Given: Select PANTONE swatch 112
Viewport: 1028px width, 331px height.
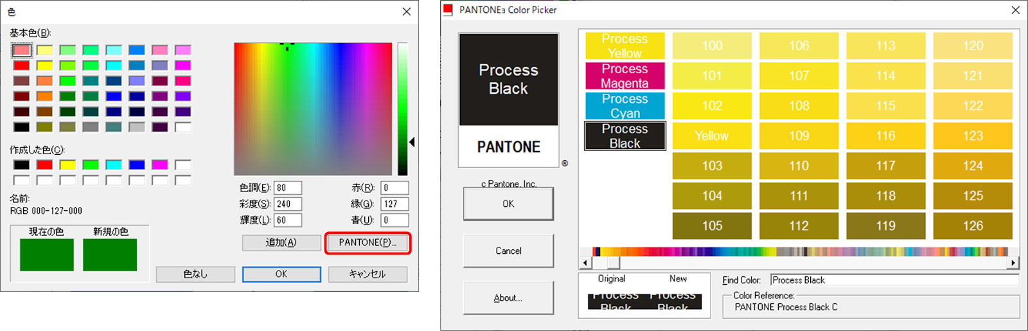Looking at the screenshot, I should [x=799, y=226].
